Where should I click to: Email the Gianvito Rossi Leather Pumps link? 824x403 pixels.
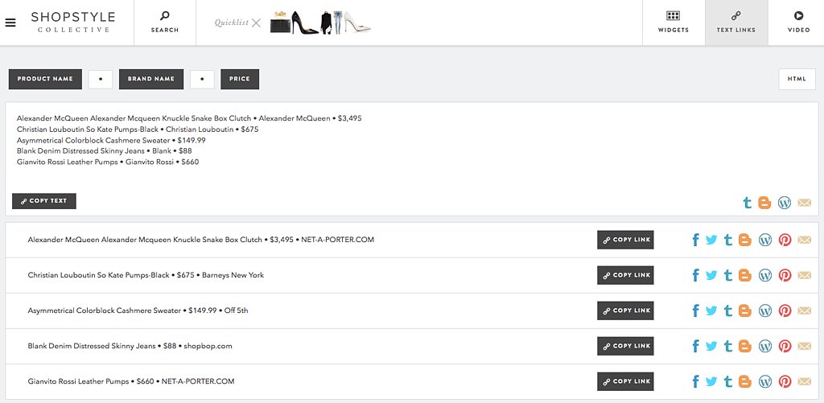point(804,381)
